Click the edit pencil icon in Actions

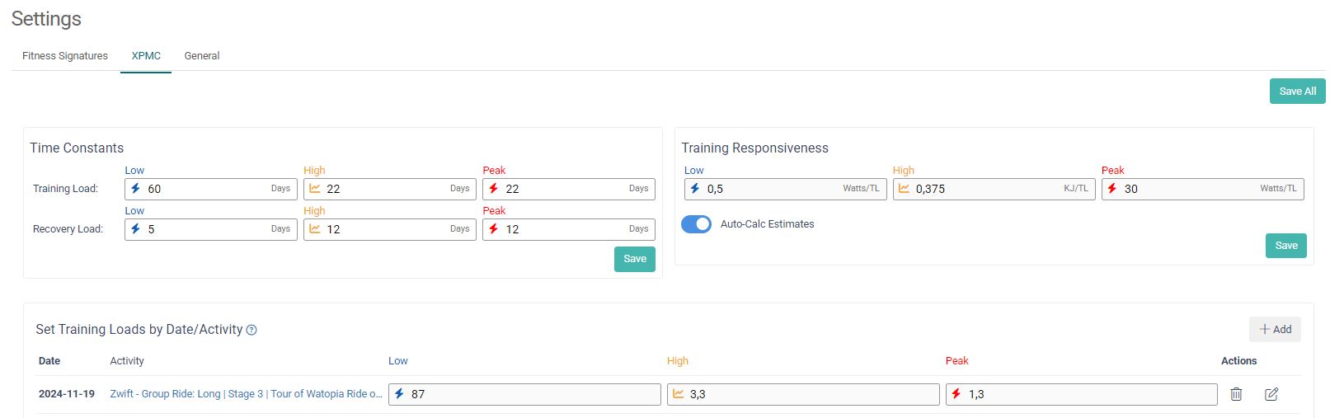click(1271, 394)
